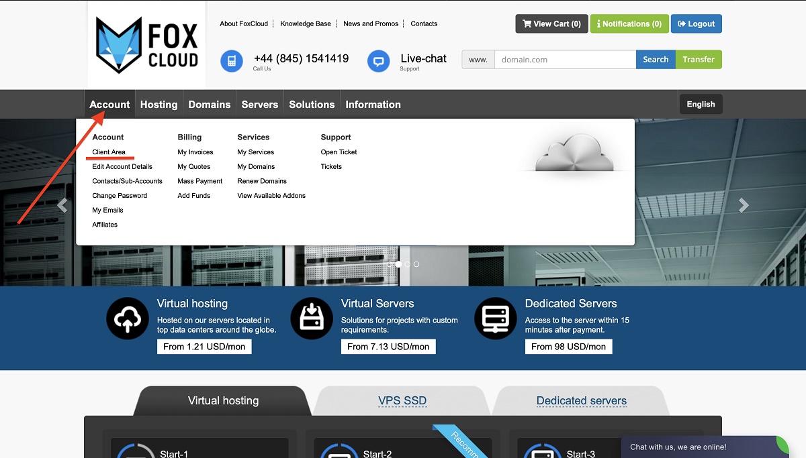Click the blue phone Call Us icon
The width and height of the screenshot is (806, 458).
(x=232, y=61)
